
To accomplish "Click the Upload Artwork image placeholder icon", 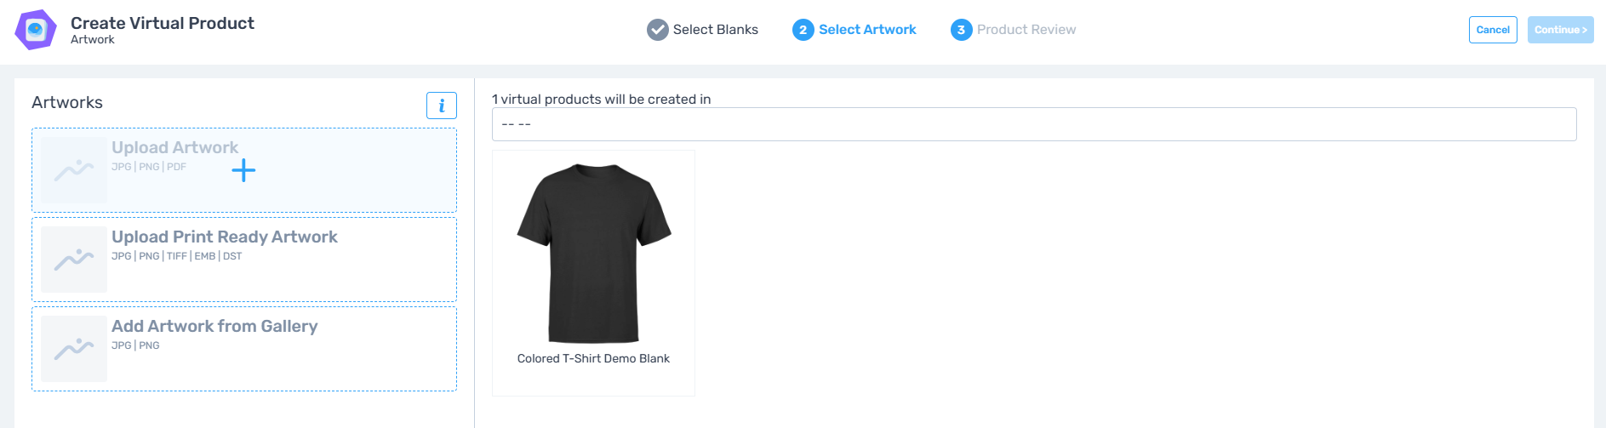I will [74, 170].
